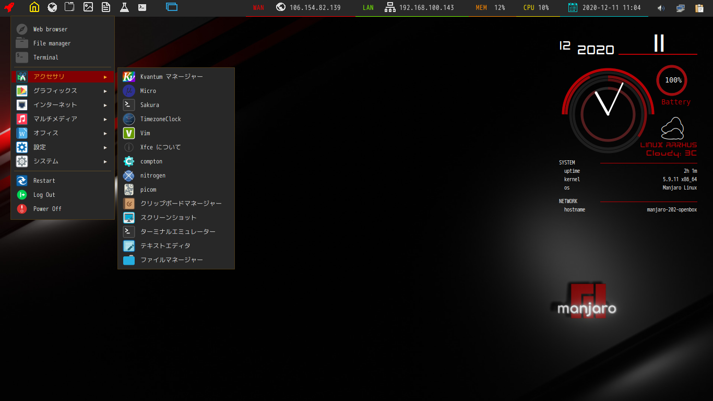This screenshot has width=713, height=401.
Task: Launch the terminal icon in the top panel
Action: [142, 7]
